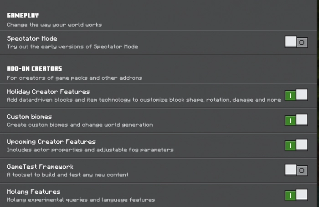Viewport: 319px width, 207px height.
Task: Click the actor properties and fog description
Action: pyautogui.click(x=90, y=150)
